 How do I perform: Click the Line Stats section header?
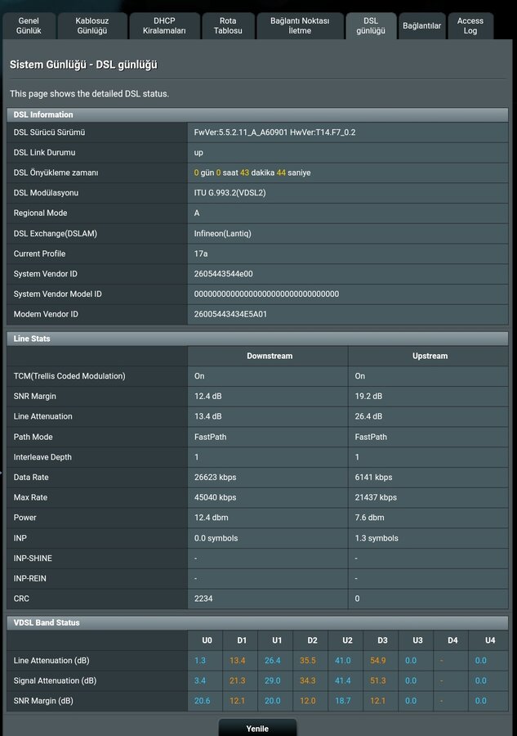click(33, 338)
